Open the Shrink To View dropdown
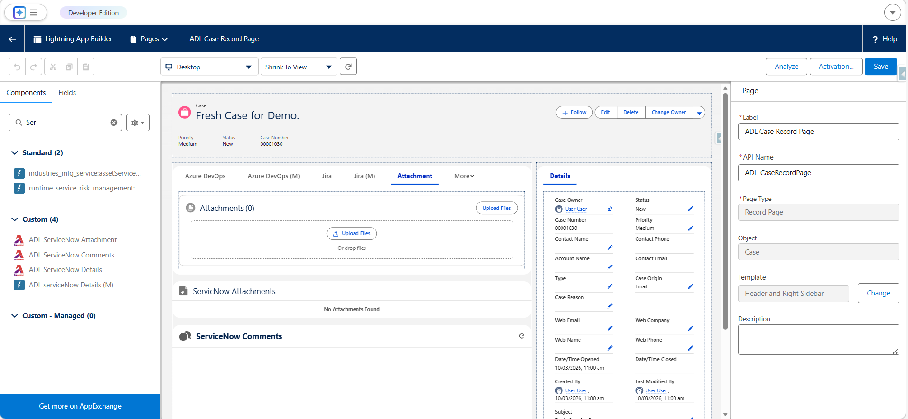The width and height of the screenshot is (908, 419). click(x=299, y=67)
